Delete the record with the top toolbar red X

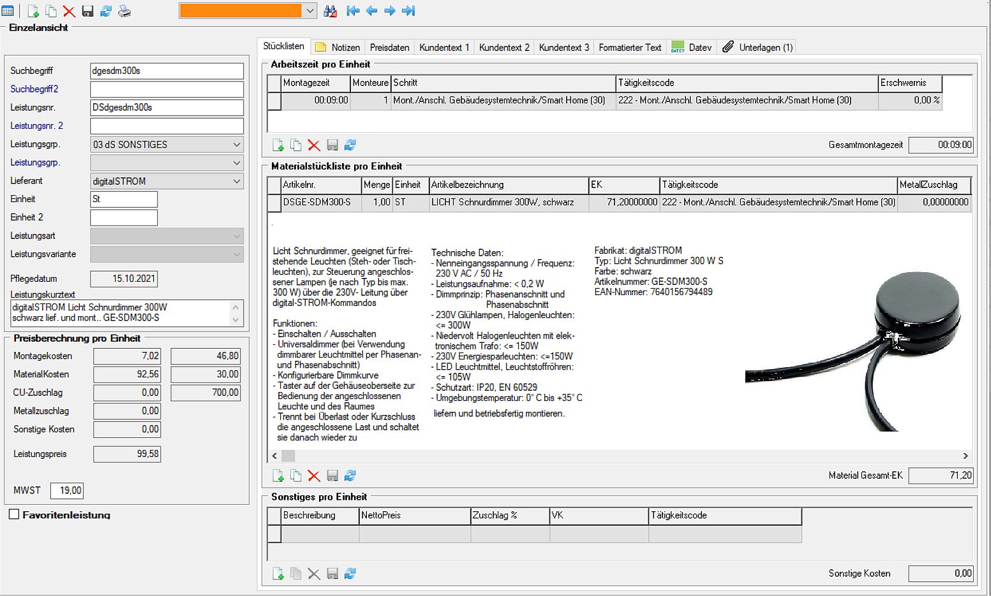point(69,11)
